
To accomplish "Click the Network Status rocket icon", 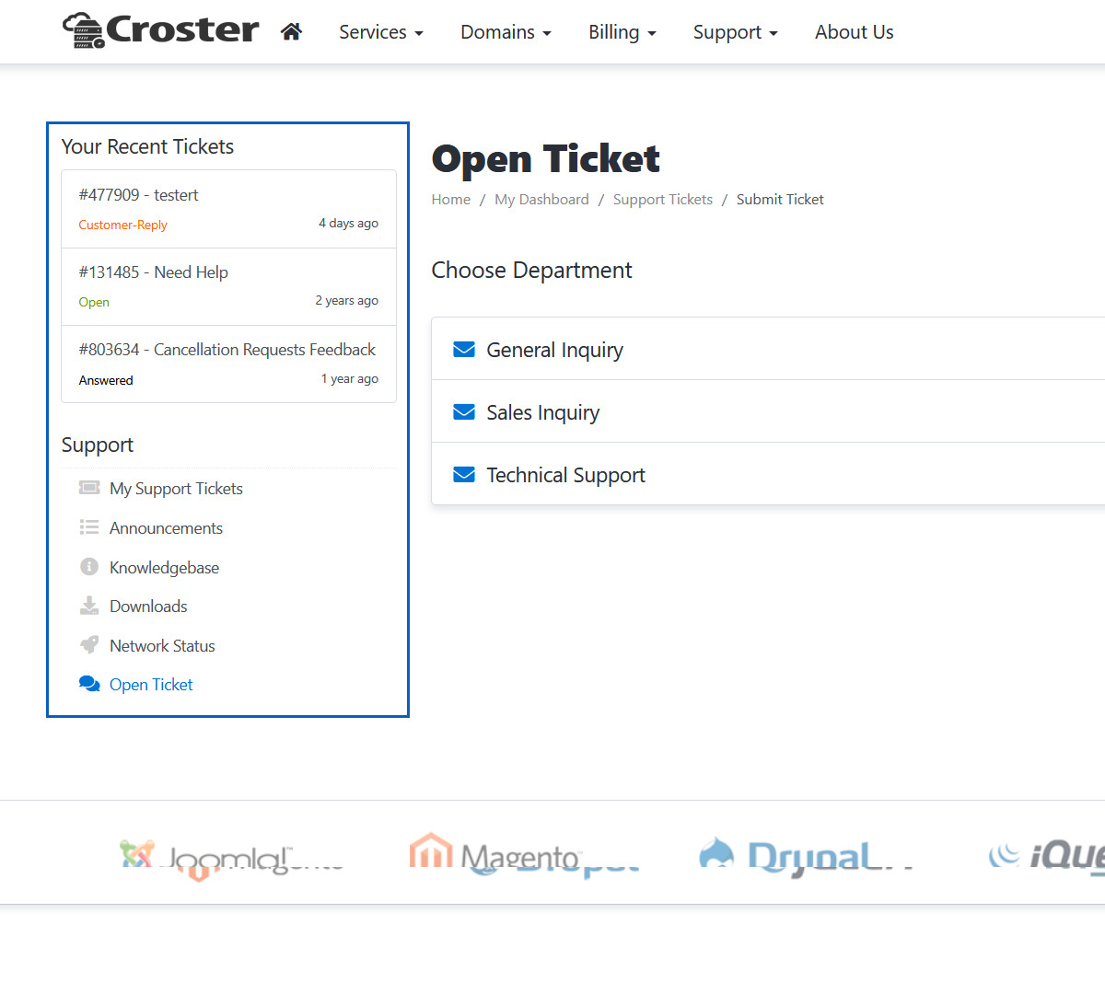I will 89,645.
